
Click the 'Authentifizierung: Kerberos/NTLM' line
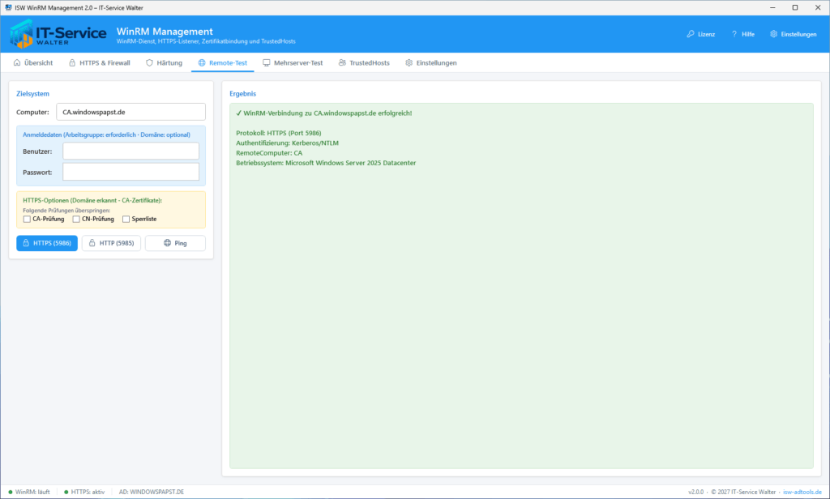click(x=288, y=143)
